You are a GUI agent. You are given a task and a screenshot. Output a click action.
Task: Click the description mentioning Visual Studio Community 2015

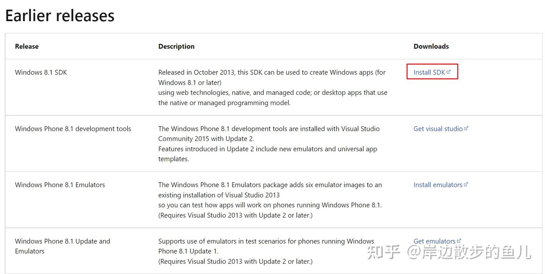pyautogui.click(x=269, y=144)
